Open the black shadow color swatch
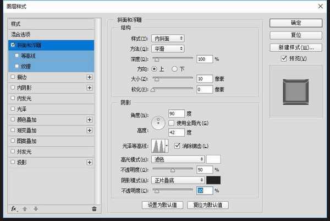Screen dimensions: 330x221 pyautogui.click(x=213, y=180)
